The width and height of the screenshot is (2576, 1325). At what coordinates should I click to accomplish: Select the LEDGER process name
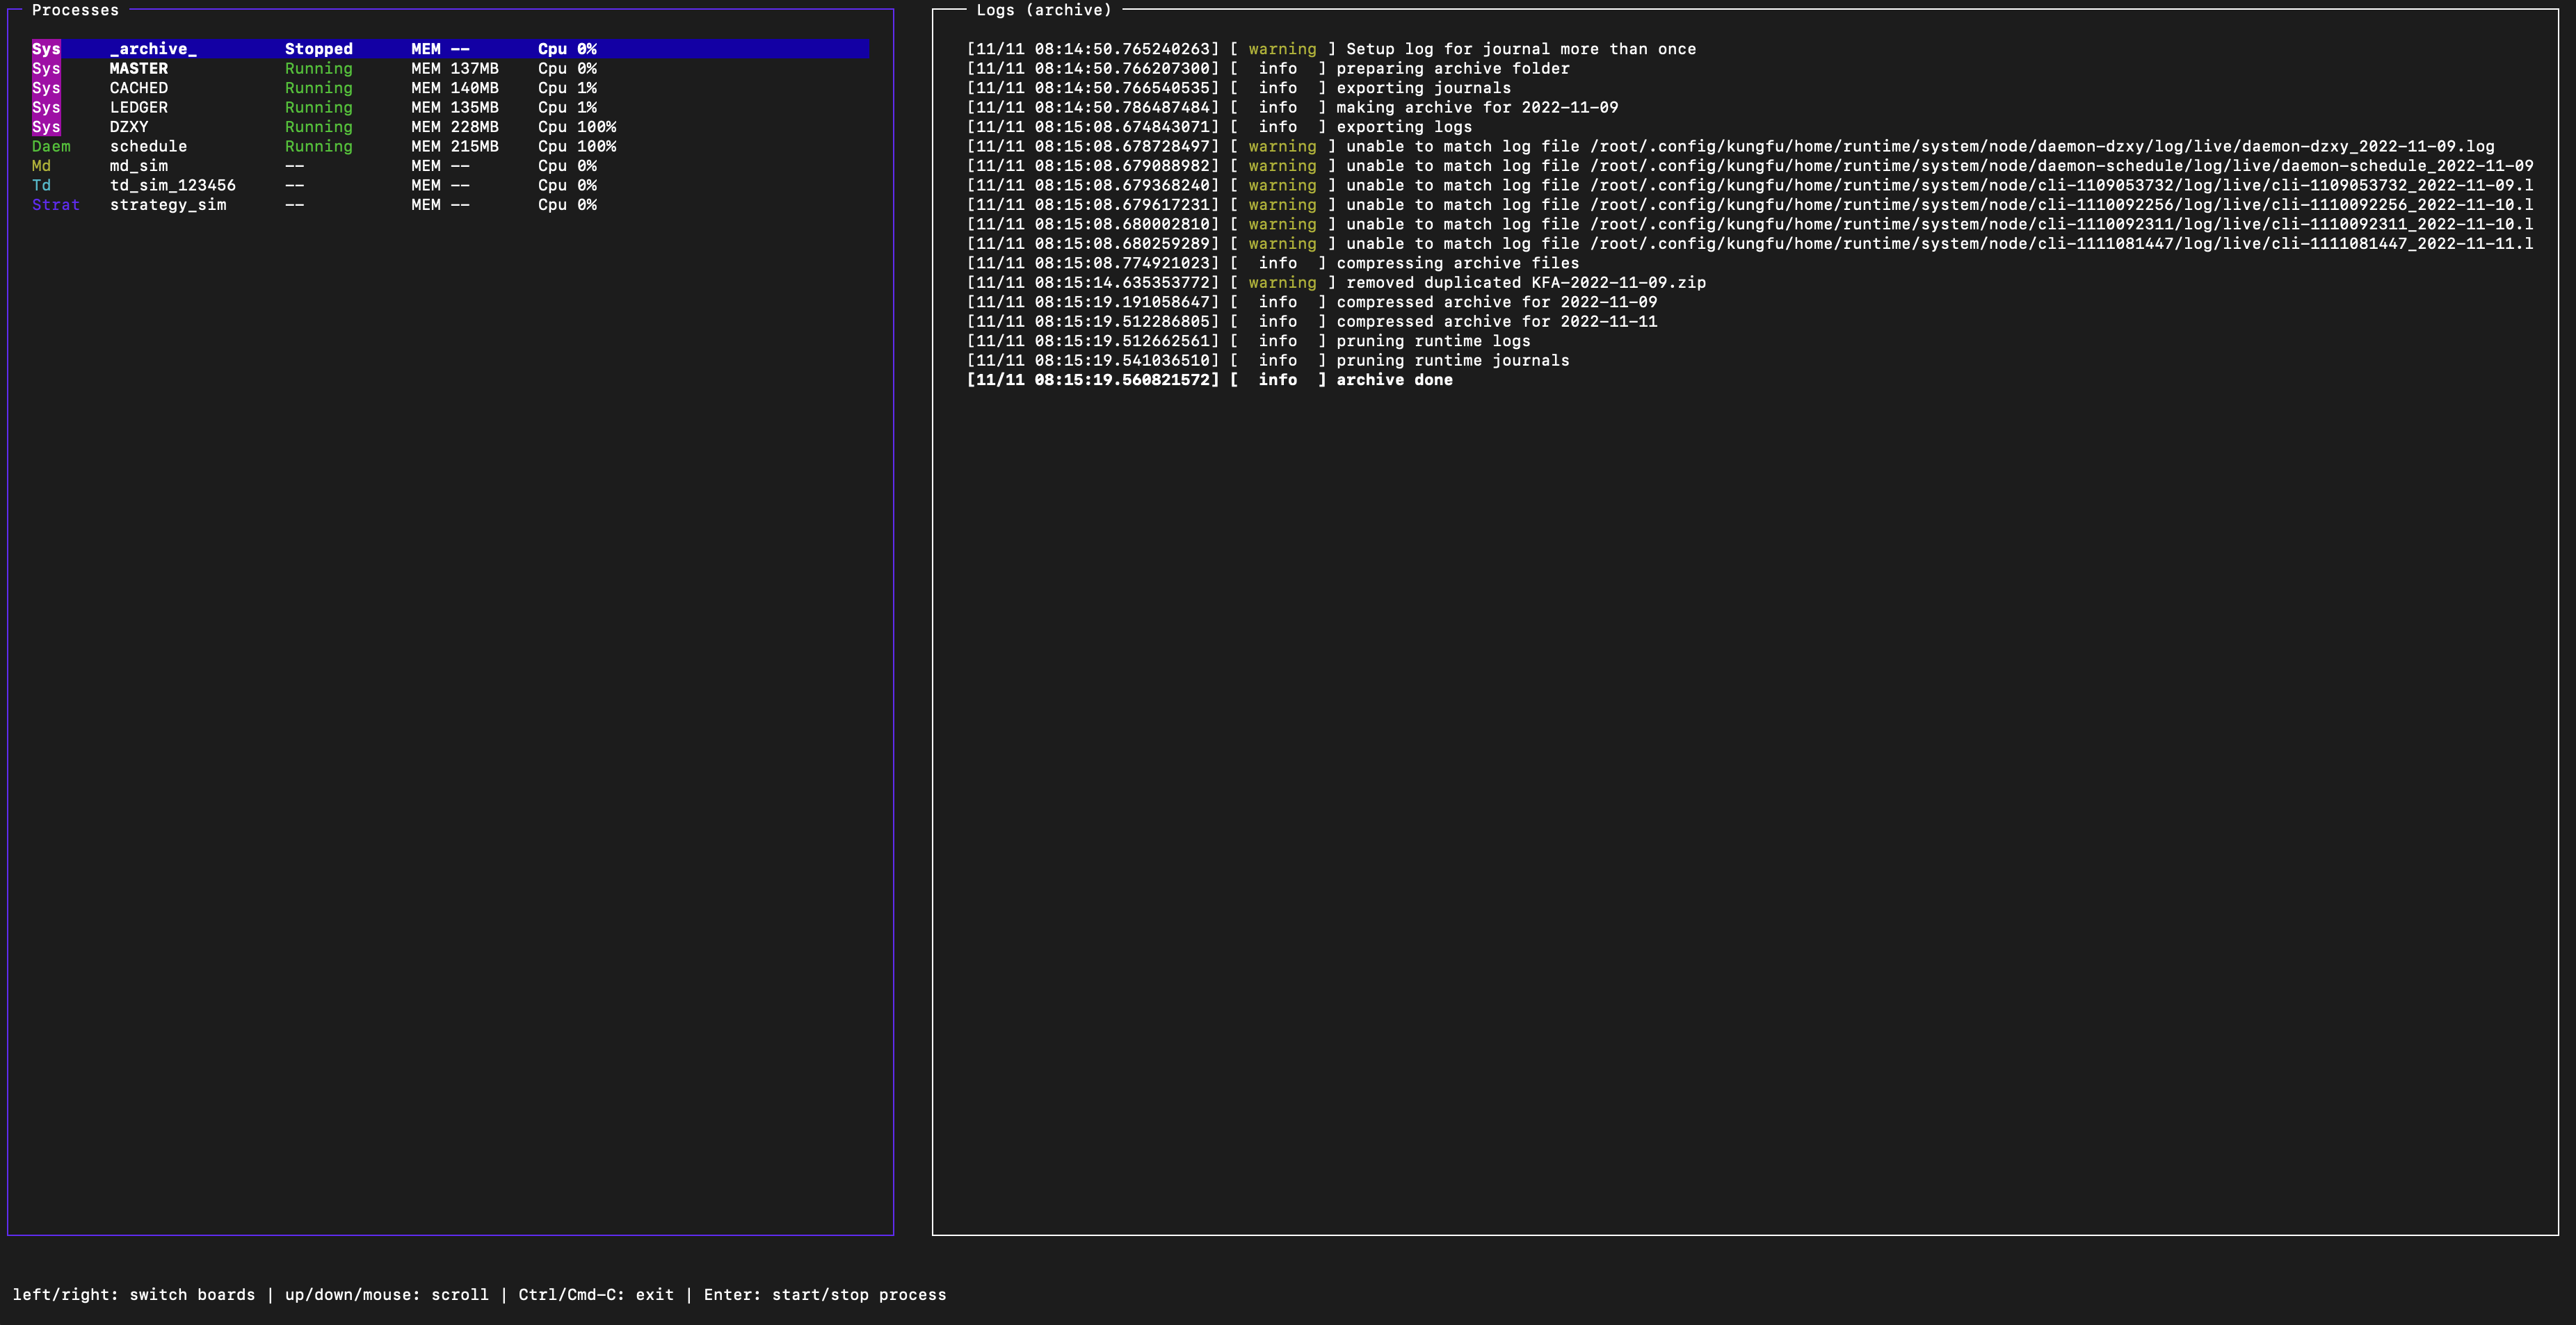pyautogui.click(x=139, y=108)
